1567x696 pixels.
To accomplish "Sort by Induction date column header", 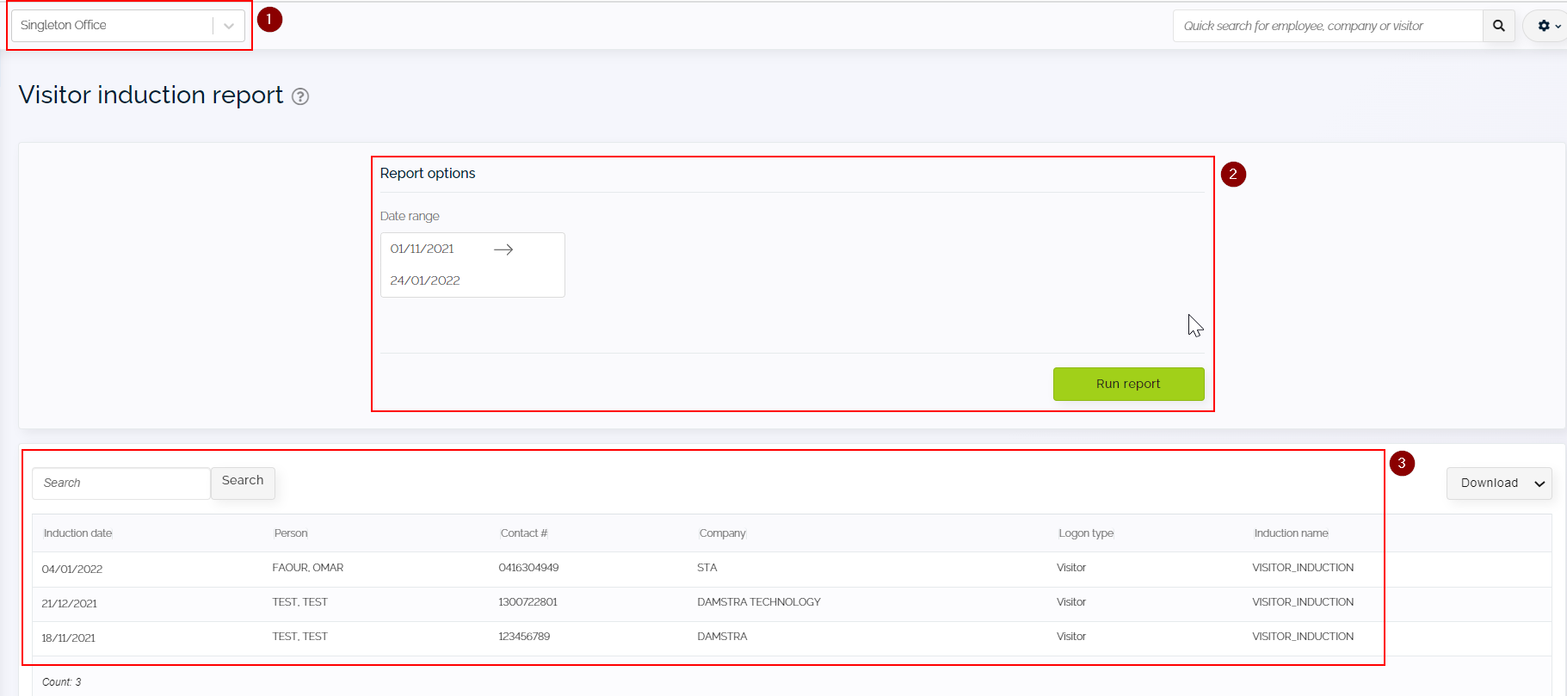I will [x=77, y=533].
